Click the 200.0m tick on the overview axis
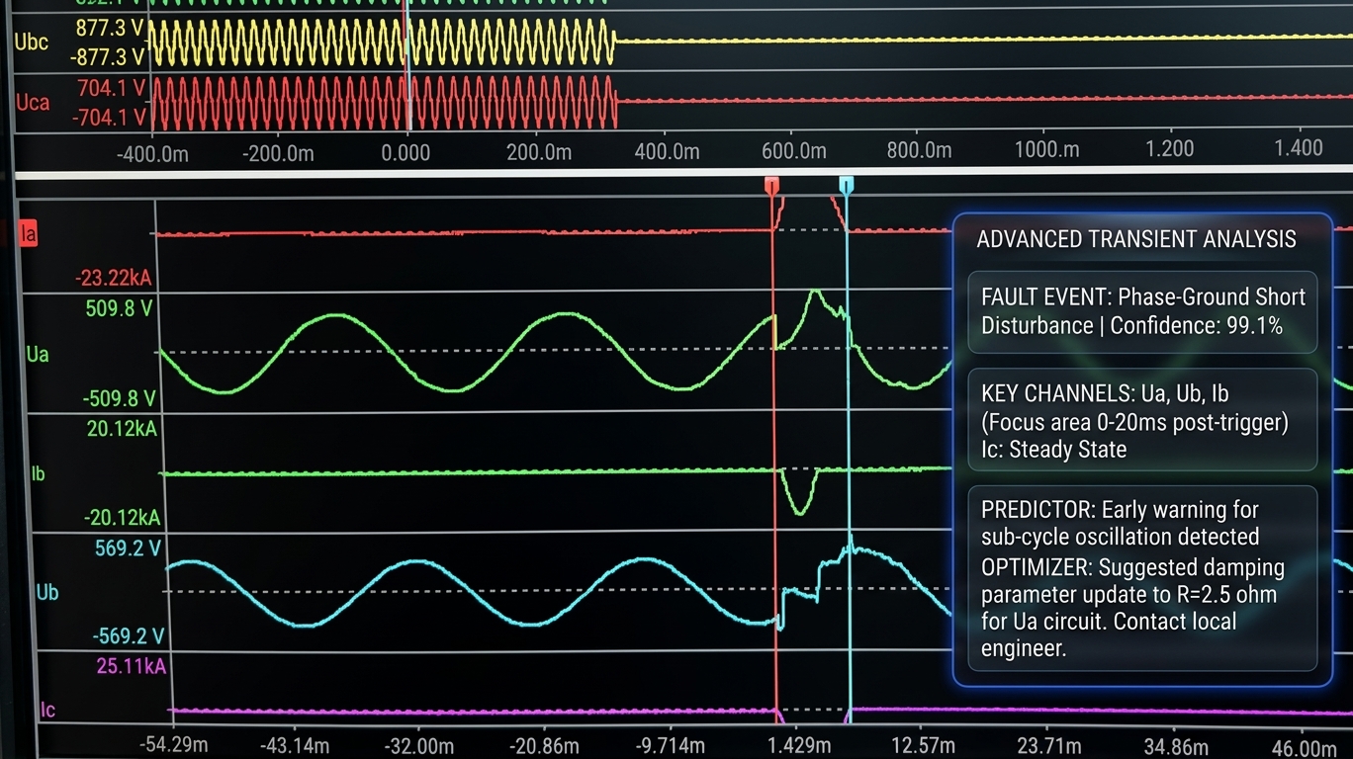This screenshot has height=759, width=1353. pos(537,152)
